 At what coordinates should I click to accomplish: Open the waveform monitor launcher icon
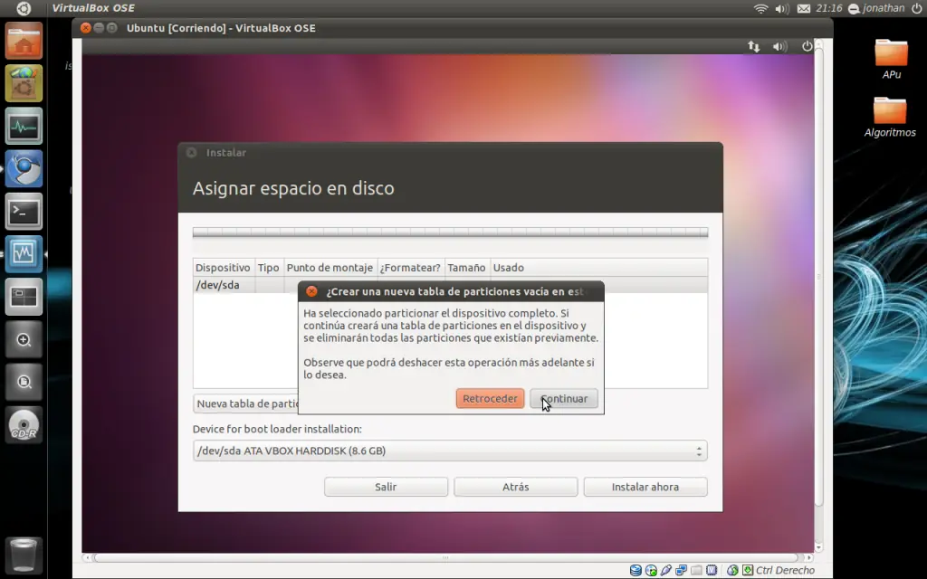tap(24, 253)
